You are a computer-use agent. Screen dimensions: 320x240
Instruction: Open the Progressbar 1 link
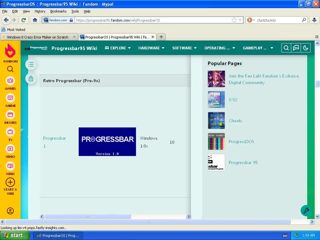click(x=54, y=142)
